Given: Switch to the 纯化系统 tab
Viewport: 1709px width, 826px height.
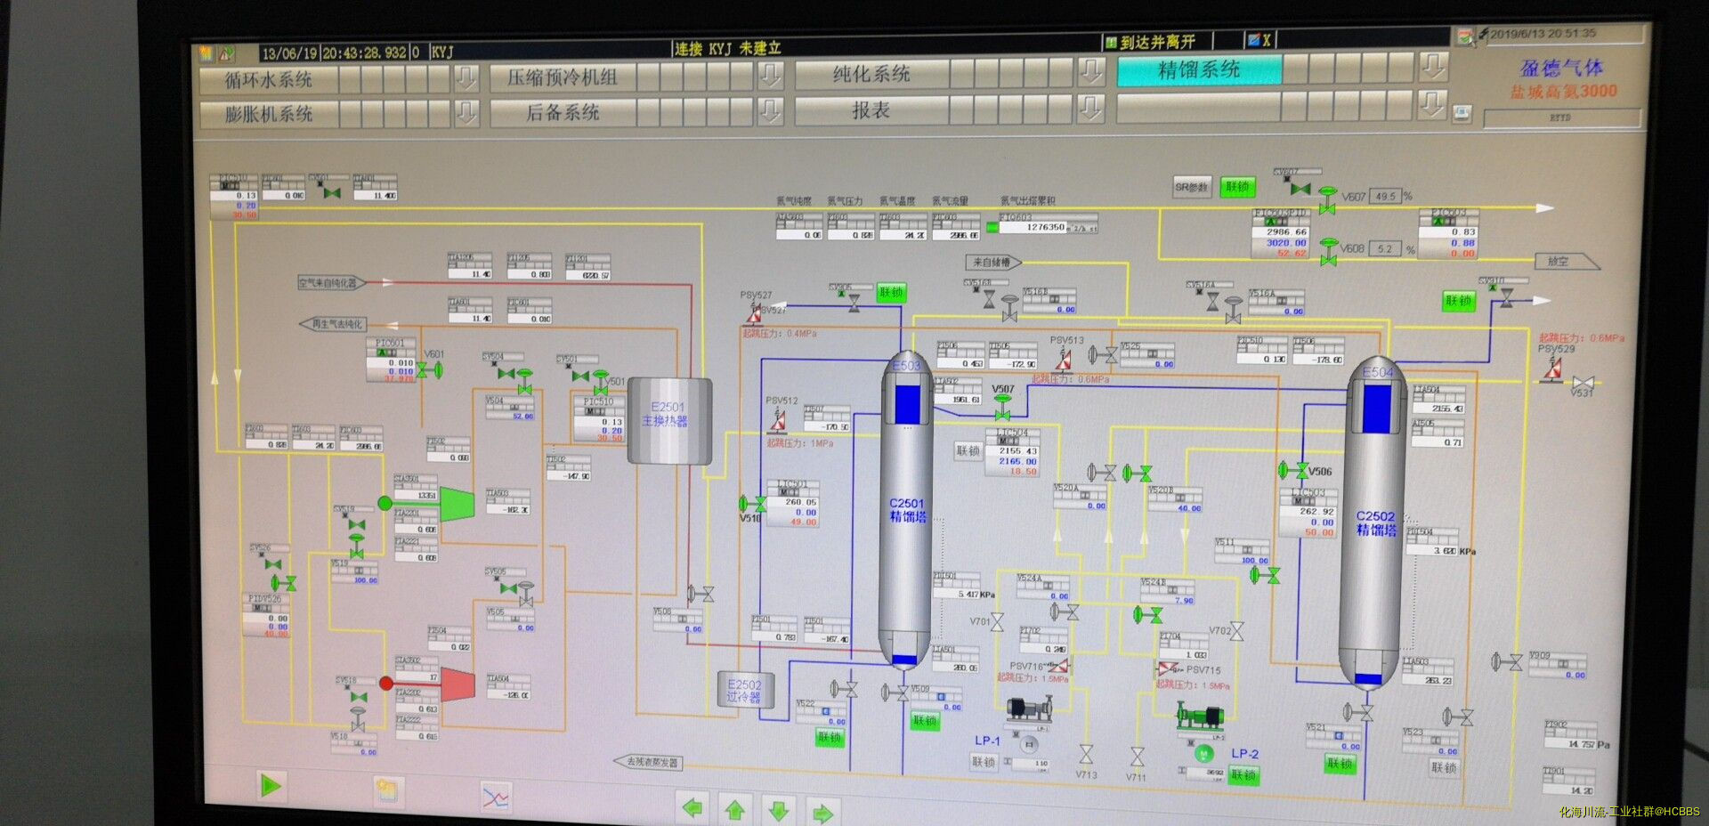Looking at the screenshot, I should [x=872, y=73].
